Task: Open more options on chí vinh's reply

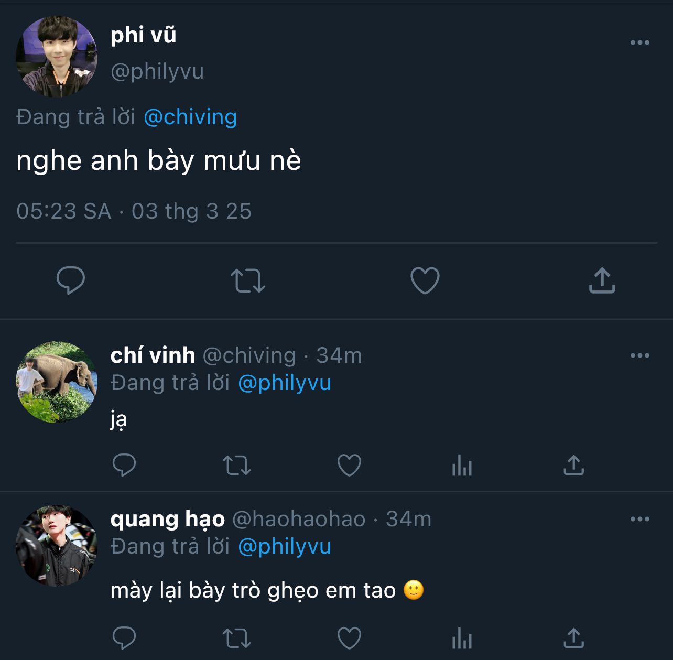Action: (639, 356)
